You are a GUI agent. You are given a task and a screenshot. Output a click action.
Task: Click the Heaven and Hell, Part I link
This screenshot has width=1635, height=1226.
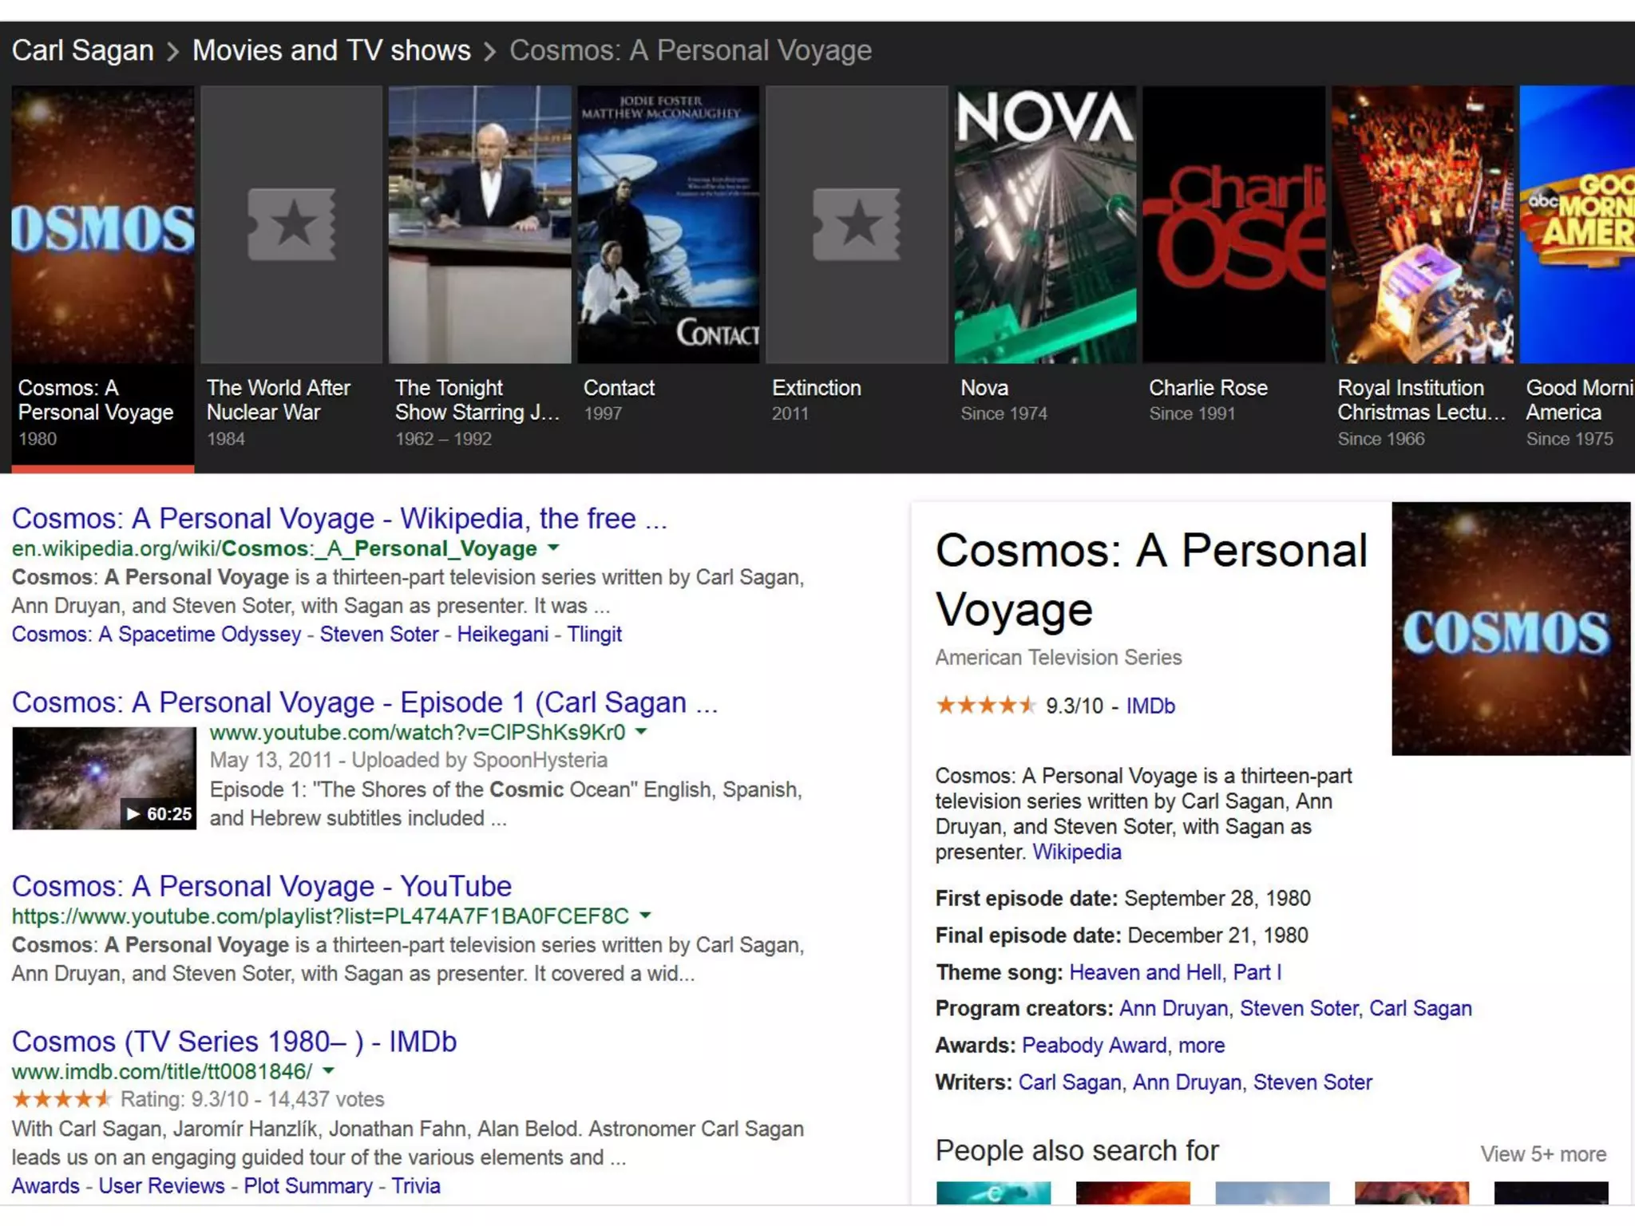coord(1174,972)
